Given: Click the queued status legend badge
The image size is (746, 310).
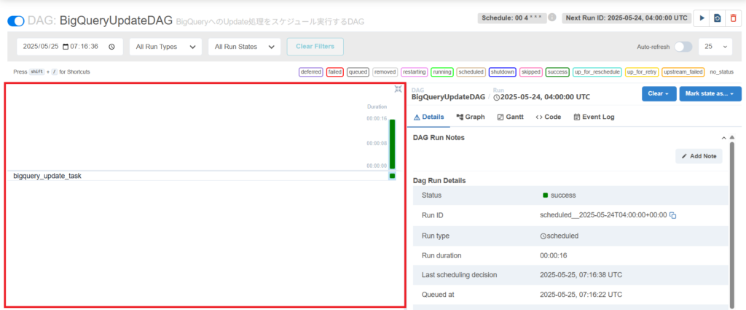Looking at the screenshot, I should point(358,72).
